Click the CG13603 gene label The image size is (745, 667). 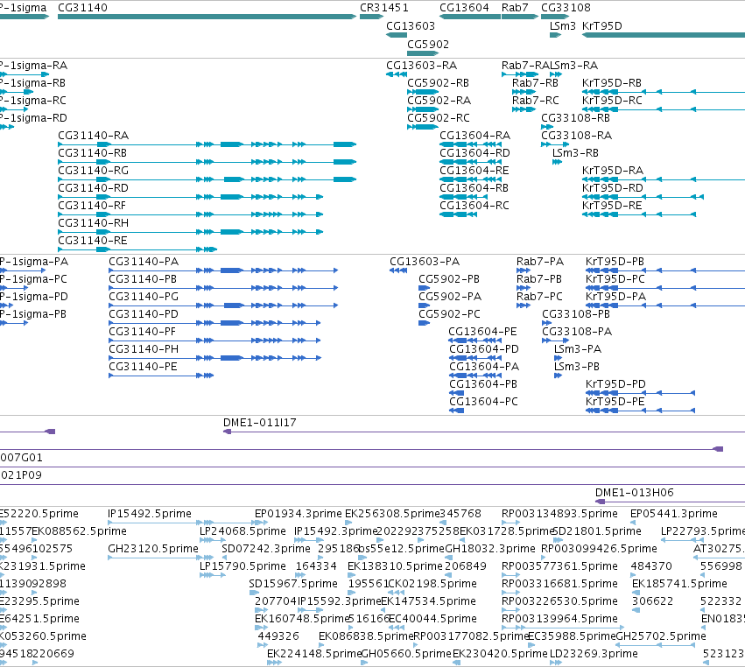point(411,26)
